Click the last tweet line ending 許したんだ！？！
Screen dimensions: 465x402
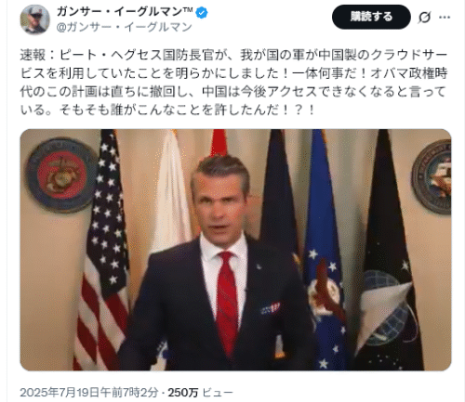(168, 110)
